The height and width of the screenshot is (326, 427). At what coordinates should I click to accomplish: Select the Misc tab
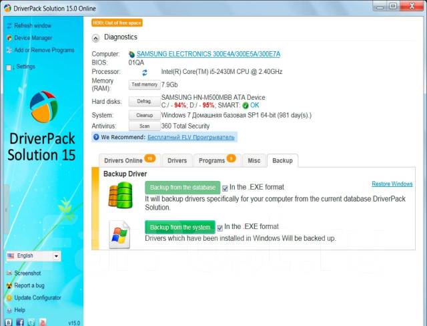(254, 160)
